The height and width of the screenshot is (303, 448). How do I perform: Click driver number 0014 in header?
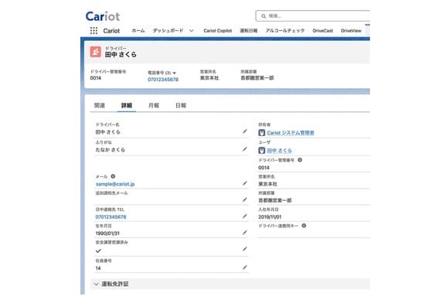tap(96, 78)
